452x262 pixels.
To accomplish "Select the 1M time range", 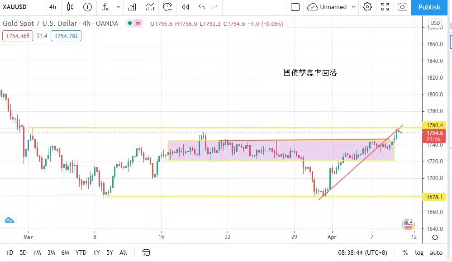I will (x=37, y=252).
